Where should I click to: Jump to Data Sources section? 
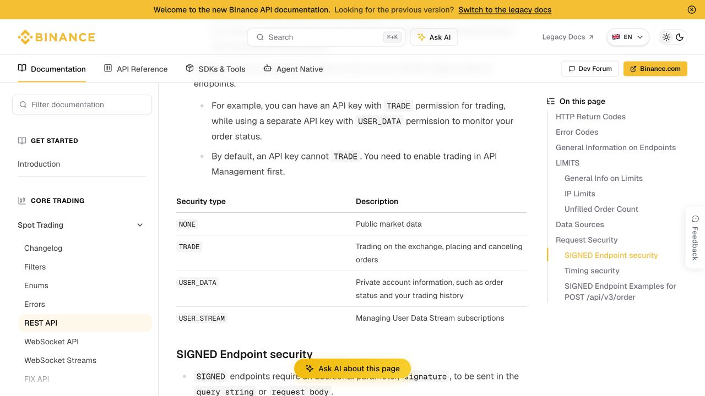click(x=579, y=224)
